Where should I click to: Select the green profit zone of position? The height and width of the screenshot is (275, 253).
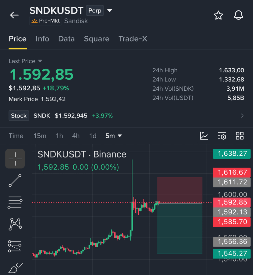[180, 229]
